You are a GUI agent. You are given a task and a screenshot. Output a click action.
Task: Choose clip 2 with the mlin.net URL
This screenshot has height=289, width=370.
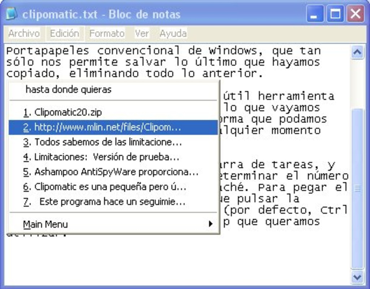click(x=113, y=127)
